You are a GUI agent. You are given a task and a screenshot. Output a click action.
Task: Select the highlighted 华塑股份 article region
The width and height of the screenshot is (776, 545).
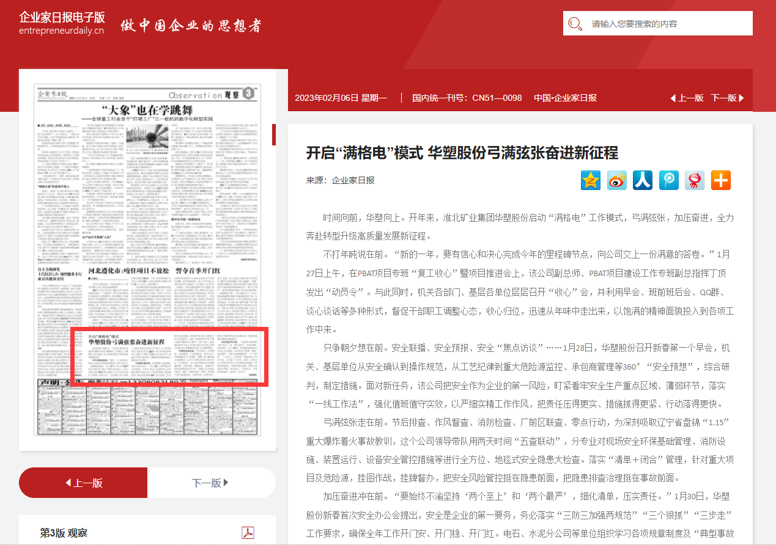coord(168,357)
